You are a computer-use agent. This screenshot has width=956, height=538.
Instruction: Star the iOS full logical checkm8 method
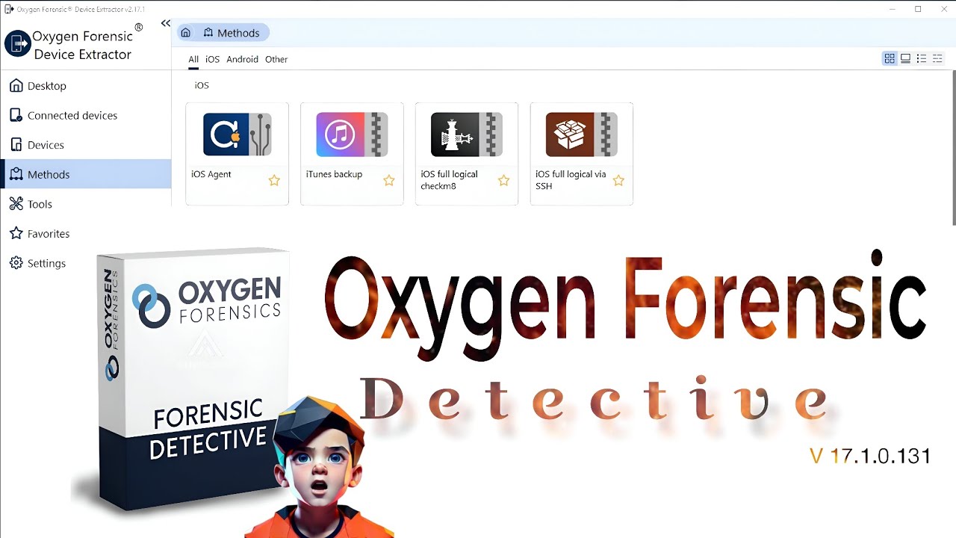504,180
